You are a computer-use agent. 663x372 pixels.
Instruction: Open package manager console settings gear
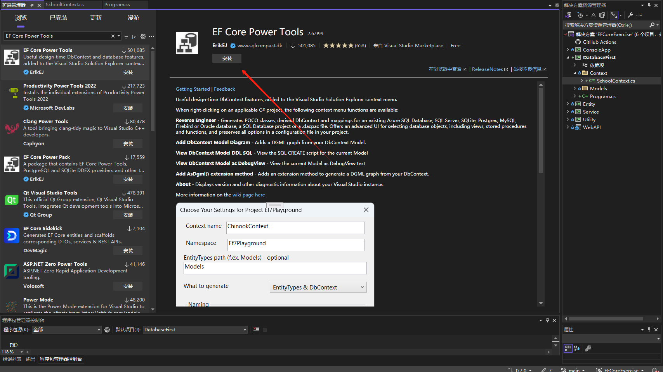point(107,330)
